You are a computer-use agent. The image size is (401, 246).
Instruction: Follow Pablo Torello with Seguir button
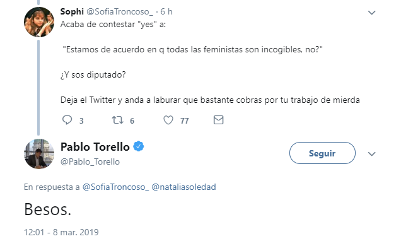click(322, 153)
